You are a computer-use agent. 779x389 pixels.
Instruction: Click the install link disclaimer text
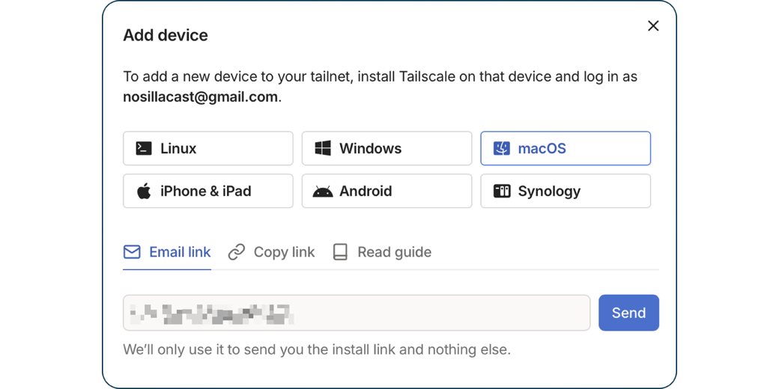[317, 350]
